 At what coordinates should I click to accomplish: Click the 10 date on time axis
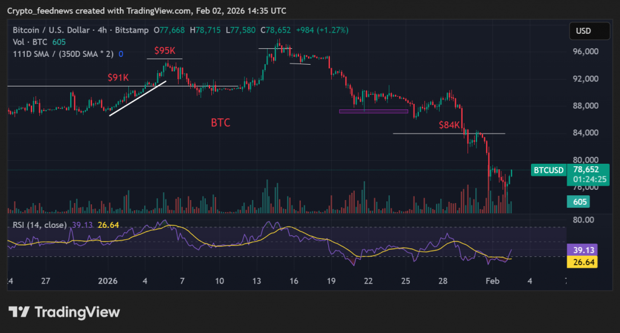point(219,281)
